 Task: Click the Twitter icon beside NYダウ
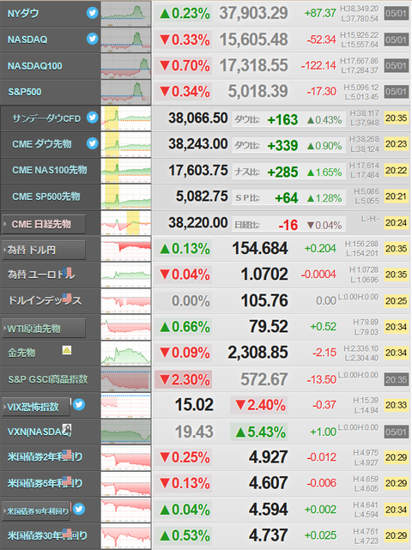93,14
